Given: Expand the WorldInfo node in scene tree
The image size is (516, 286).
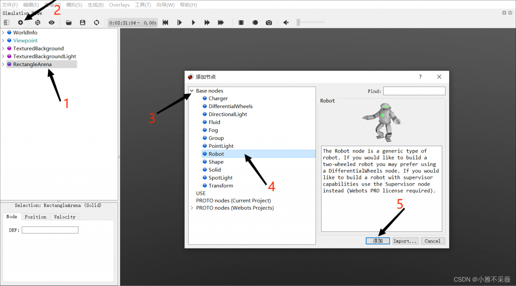Looking at the screenshot, I should tap(3, 33).
